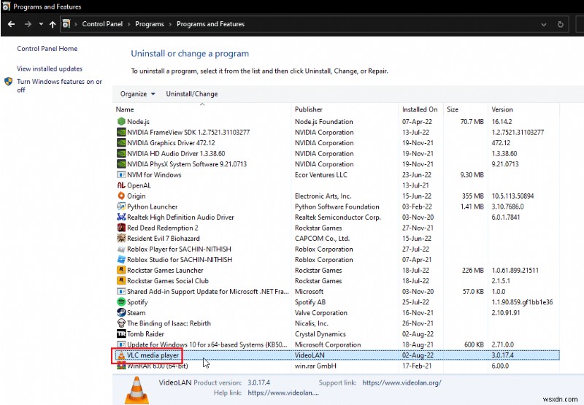Open Turn Windows features on or off

[x=59, y=85]
